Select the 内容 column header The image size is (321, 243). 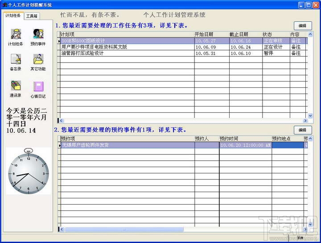pos(298,34)
